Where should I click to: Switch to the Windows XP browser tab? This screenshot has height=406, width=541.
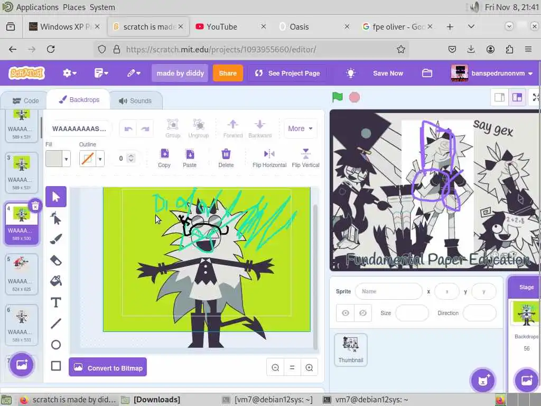(64, 26)
